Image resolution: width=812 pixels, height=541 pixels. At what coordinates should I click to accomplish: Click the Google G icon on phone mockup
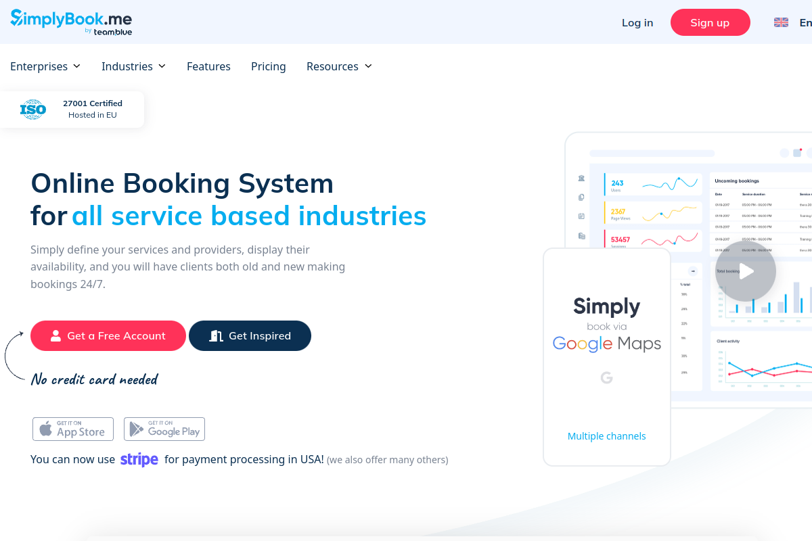[x=607, y=377]
